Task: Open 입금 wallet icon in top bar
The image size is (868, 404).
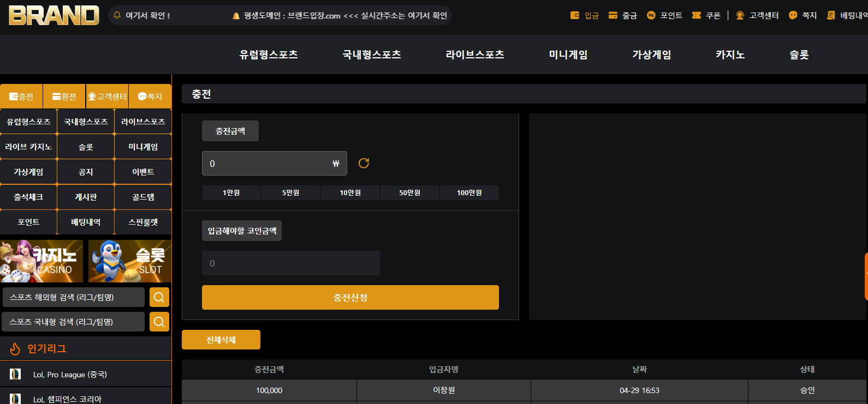Action: coord(574,15)
